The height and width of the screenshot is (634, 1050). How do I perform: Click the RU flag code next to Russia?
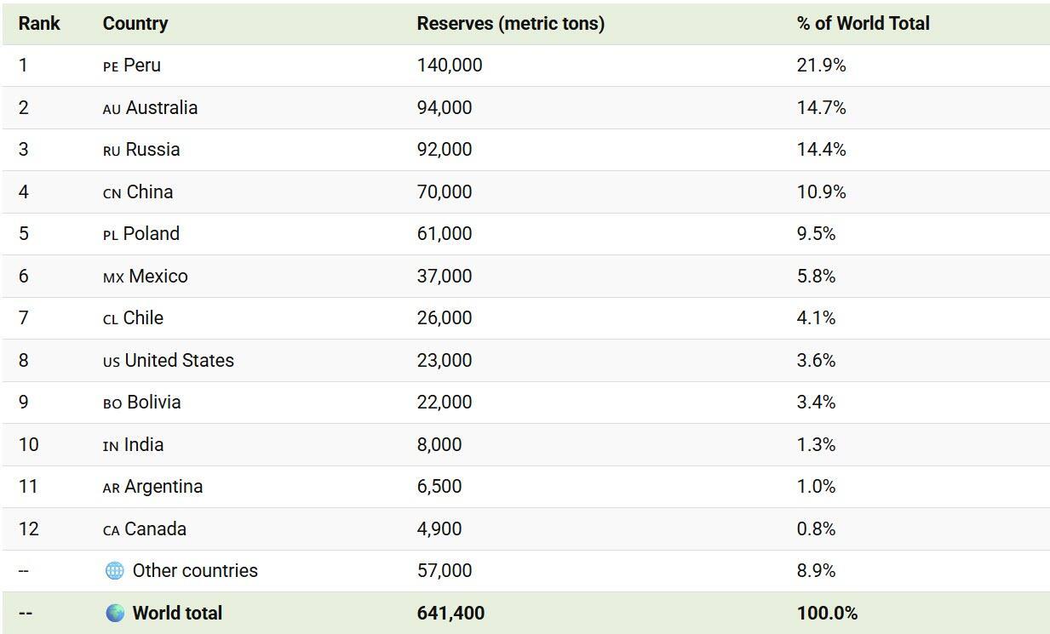[x=112, y=151]
